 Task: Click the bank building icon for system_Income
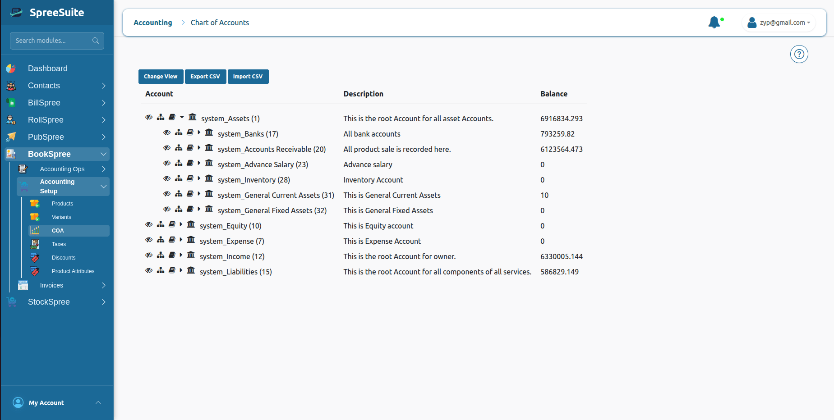point(191,255)
